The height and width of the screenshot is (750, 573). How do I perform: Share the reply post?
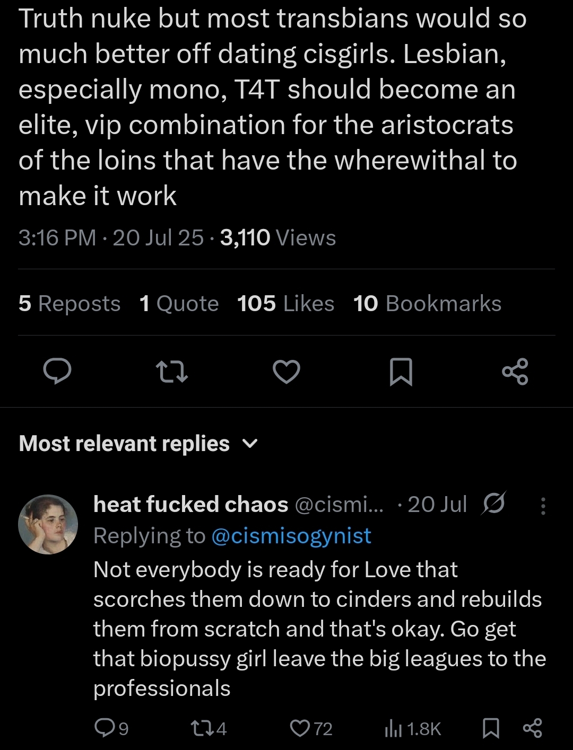click(532, 728)
